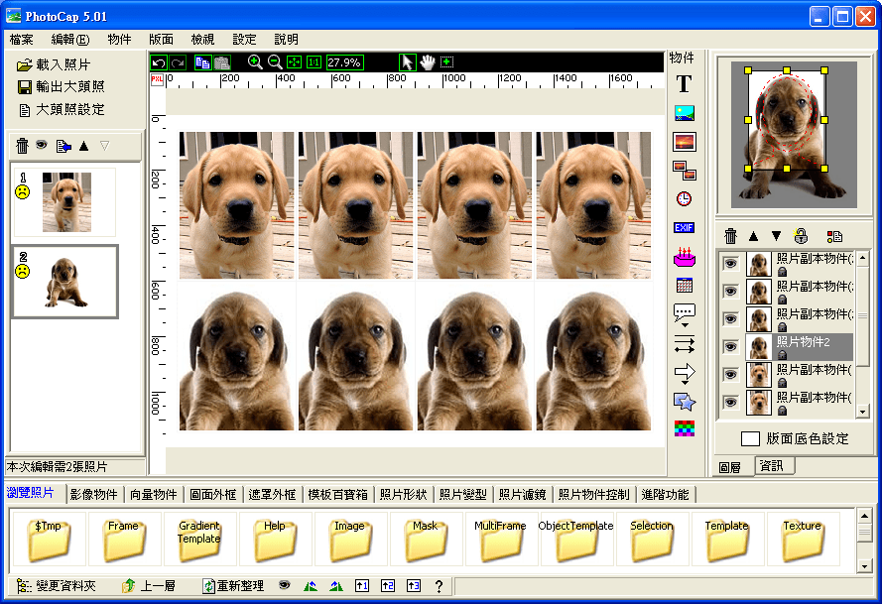Select the Text (T) object tool

684,83
